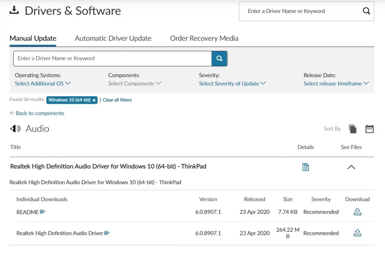Click checksum icon next to Realtek Audio Driver

pyautogui.click(x=106, y=233)
